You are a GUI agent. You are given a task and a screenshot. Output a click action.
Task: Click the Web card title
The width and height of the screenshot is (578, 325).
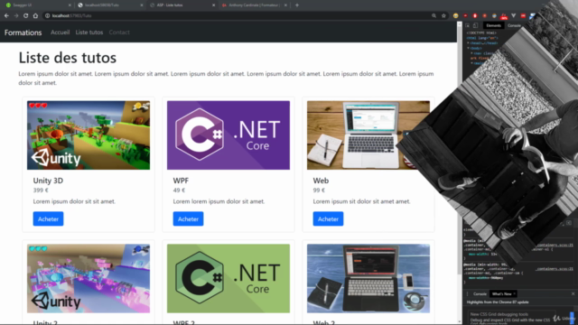tap(321, 181)
